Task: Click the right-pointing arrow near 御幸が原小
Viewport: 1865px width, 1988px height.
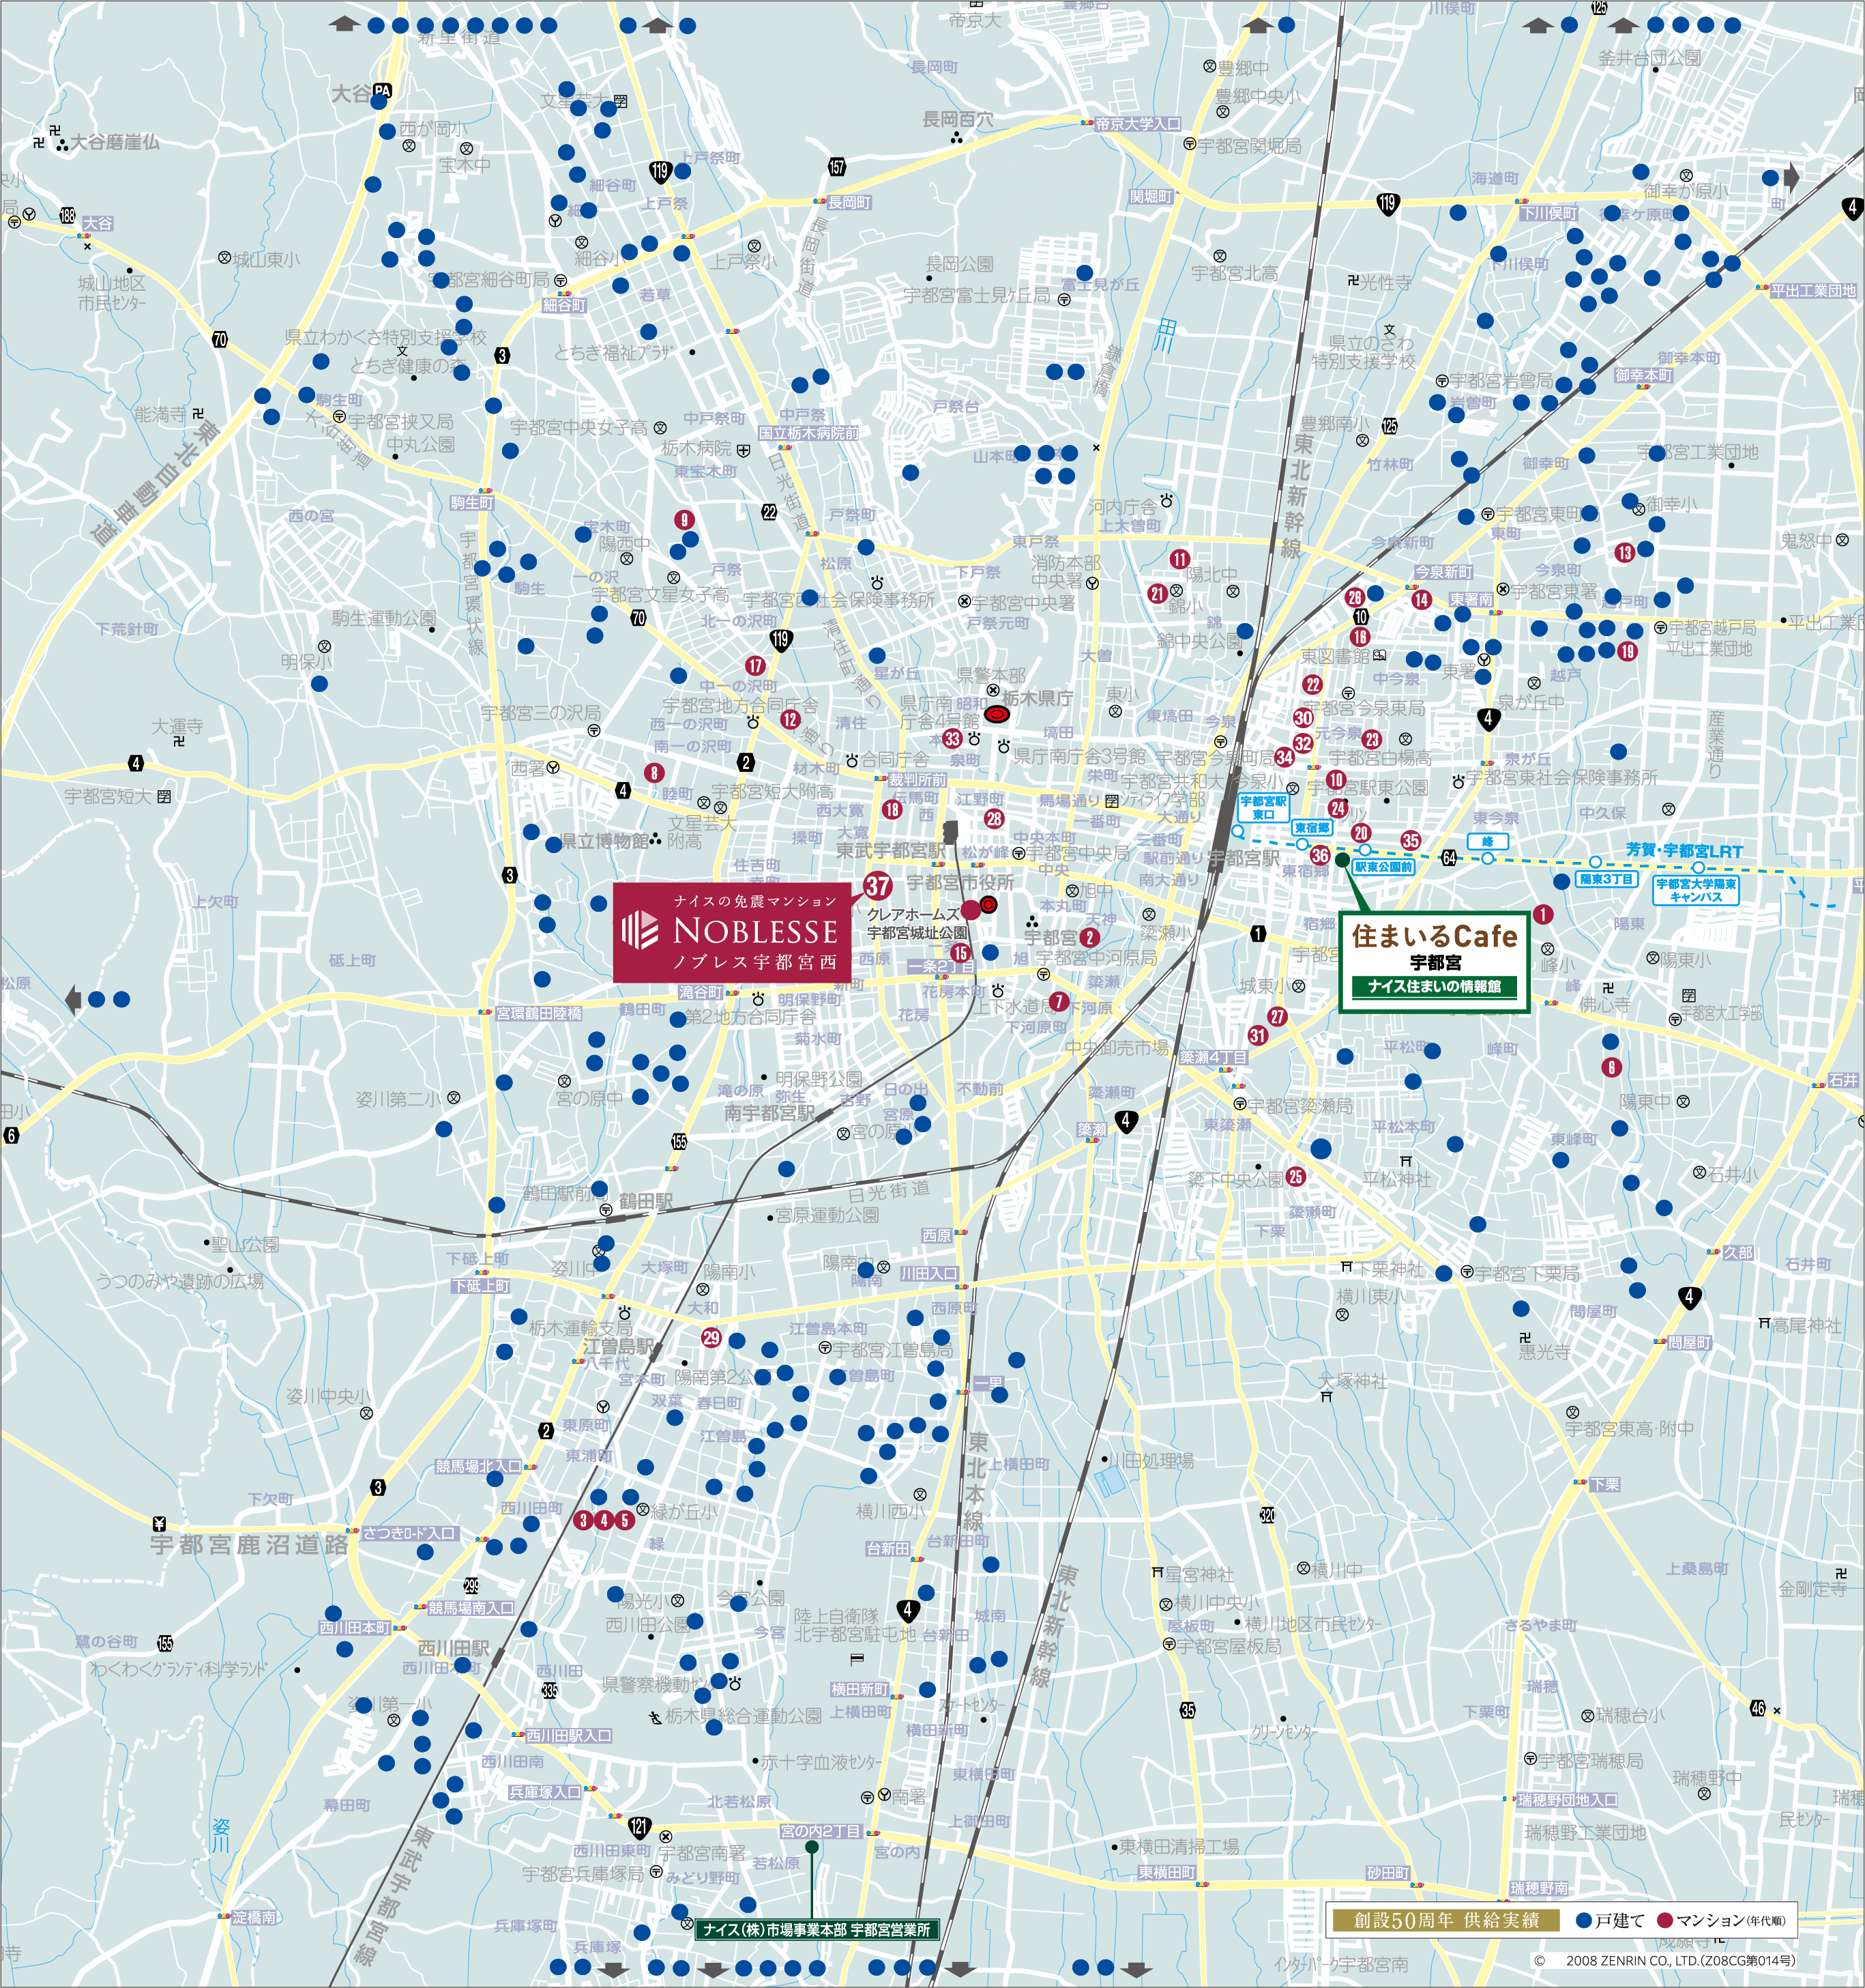Action: (x=1792, y=178)
